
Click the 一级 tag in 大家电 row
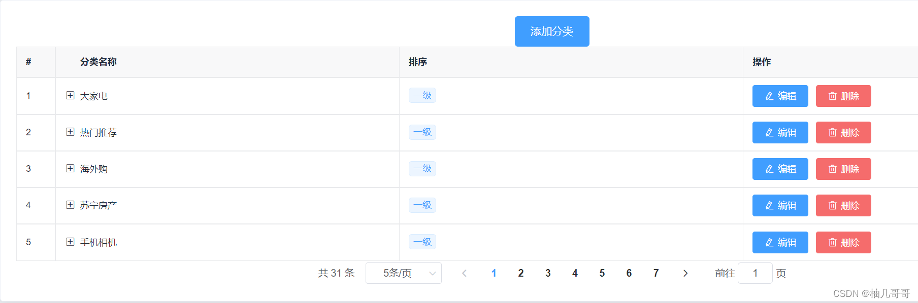tap(422, 95)
